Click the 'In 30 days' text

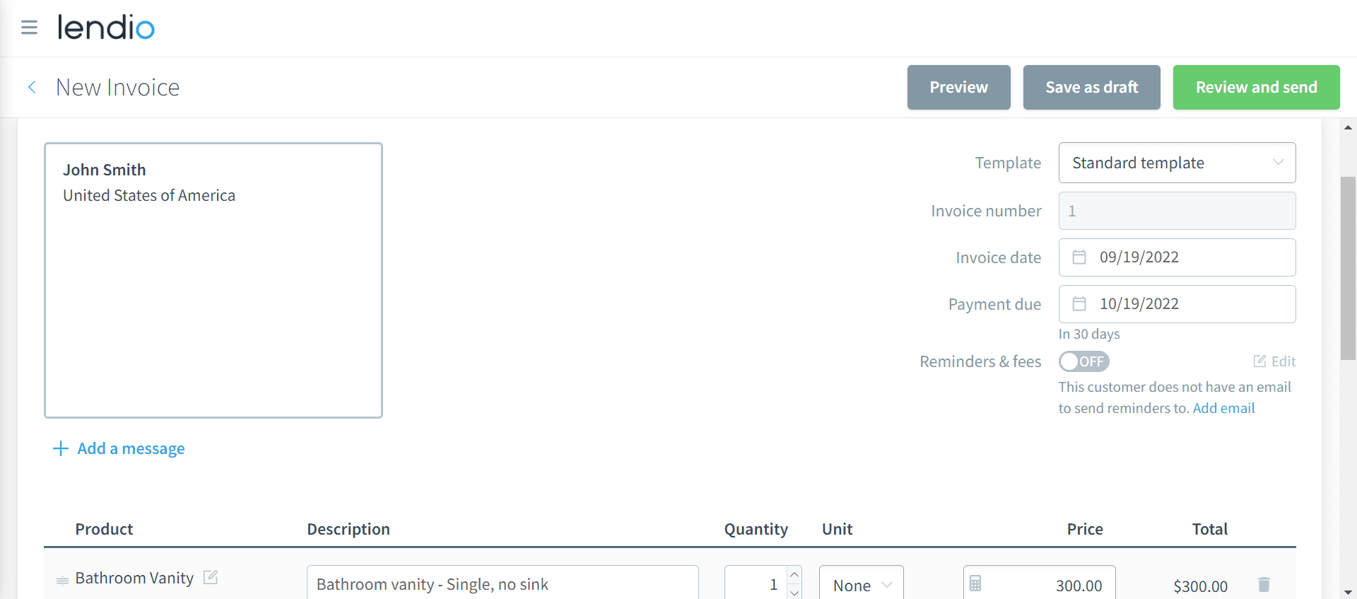[x=1089, y=334]
